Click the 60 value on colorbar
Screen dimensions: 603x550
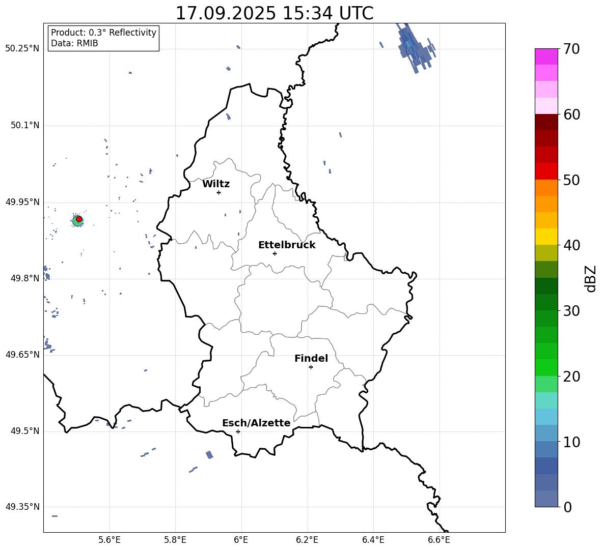click(571, 114)
